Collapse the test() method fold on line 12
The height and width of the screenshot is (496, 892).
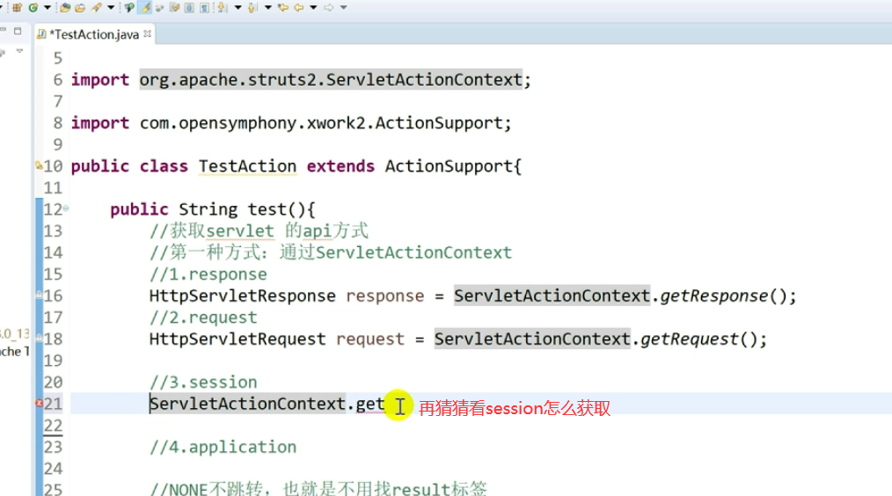[66, 208]
